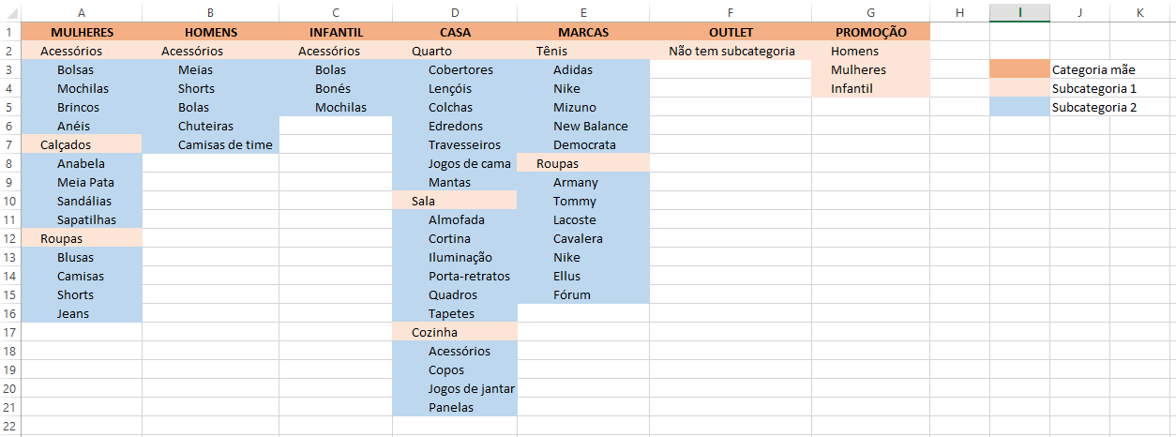
Task: Select the Cozinha subcategory cell
Action: pyautogui.click(x=434, y=332)
